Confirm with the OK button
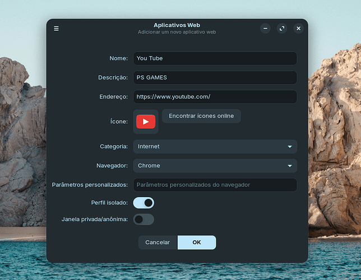Image resolution: width=361 pixels, height=280 pixels. pyautogui.click(x=197, y=242)
